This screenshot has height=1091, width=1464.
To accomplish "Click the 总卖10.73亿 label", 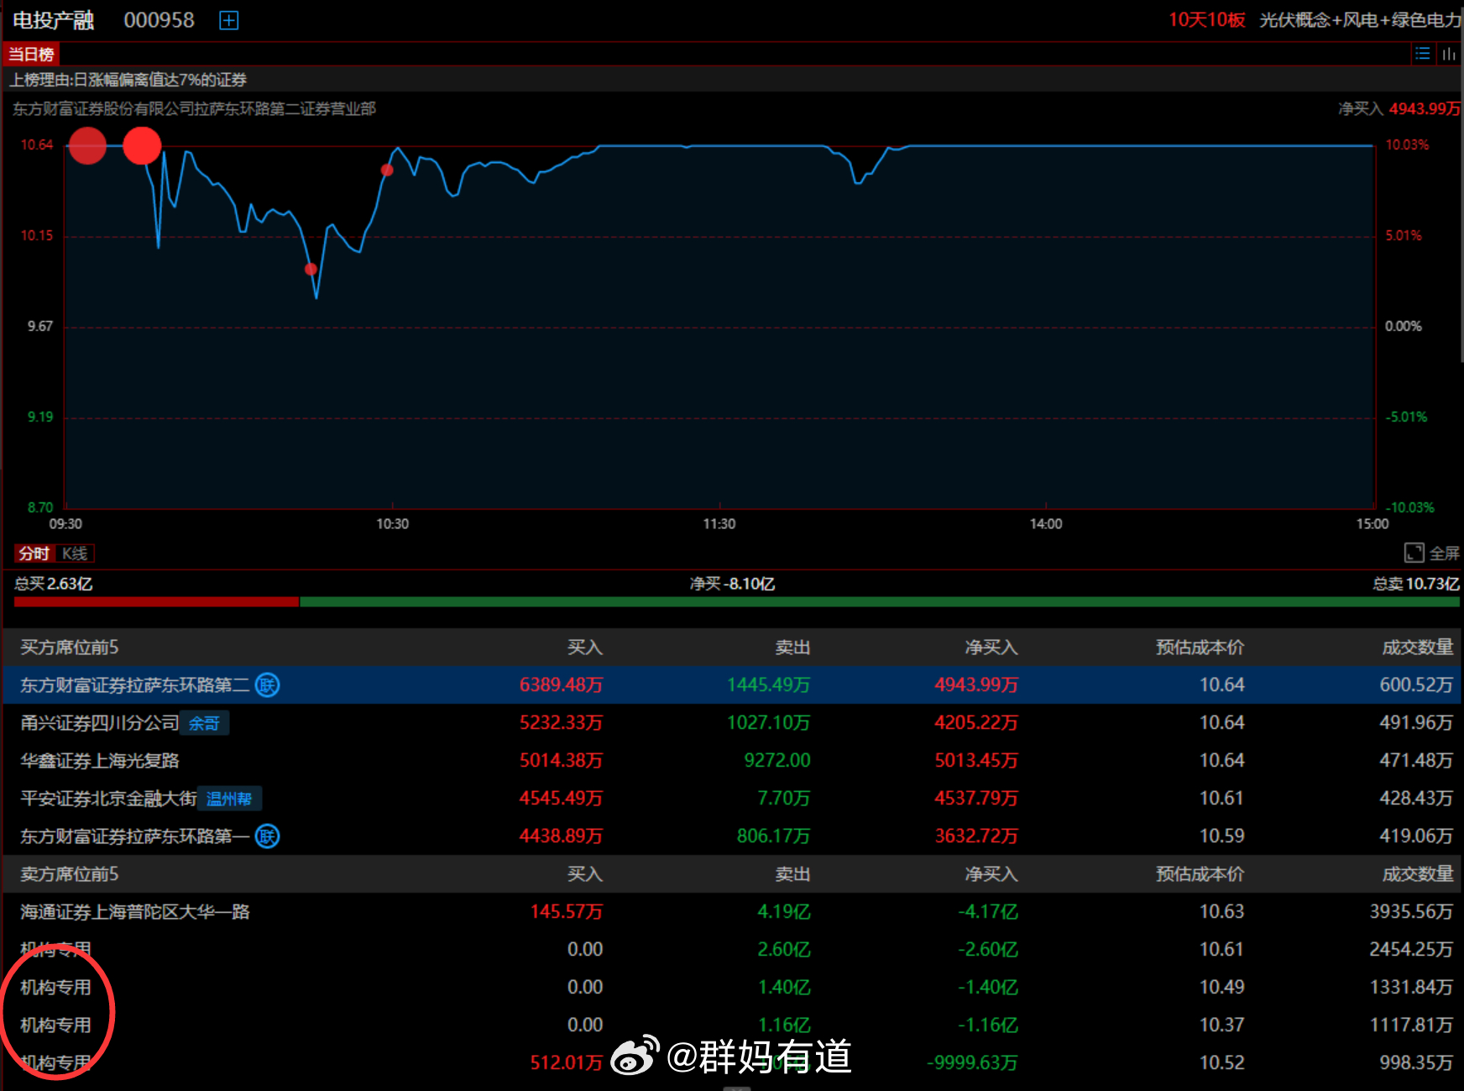I will click(1416, 584).
